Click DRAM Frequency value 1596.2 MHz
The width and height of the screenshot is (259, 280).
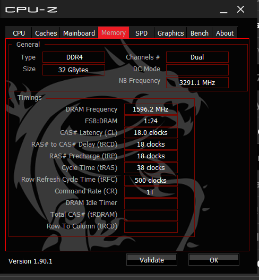click(x=151, y=109)
